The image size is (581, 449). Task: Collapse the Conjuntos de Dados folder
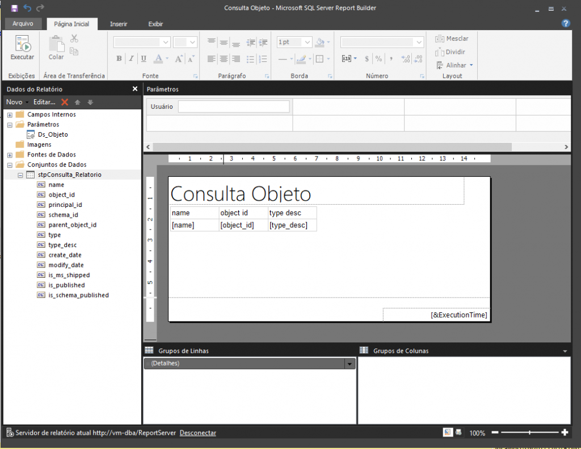point(10,165)
